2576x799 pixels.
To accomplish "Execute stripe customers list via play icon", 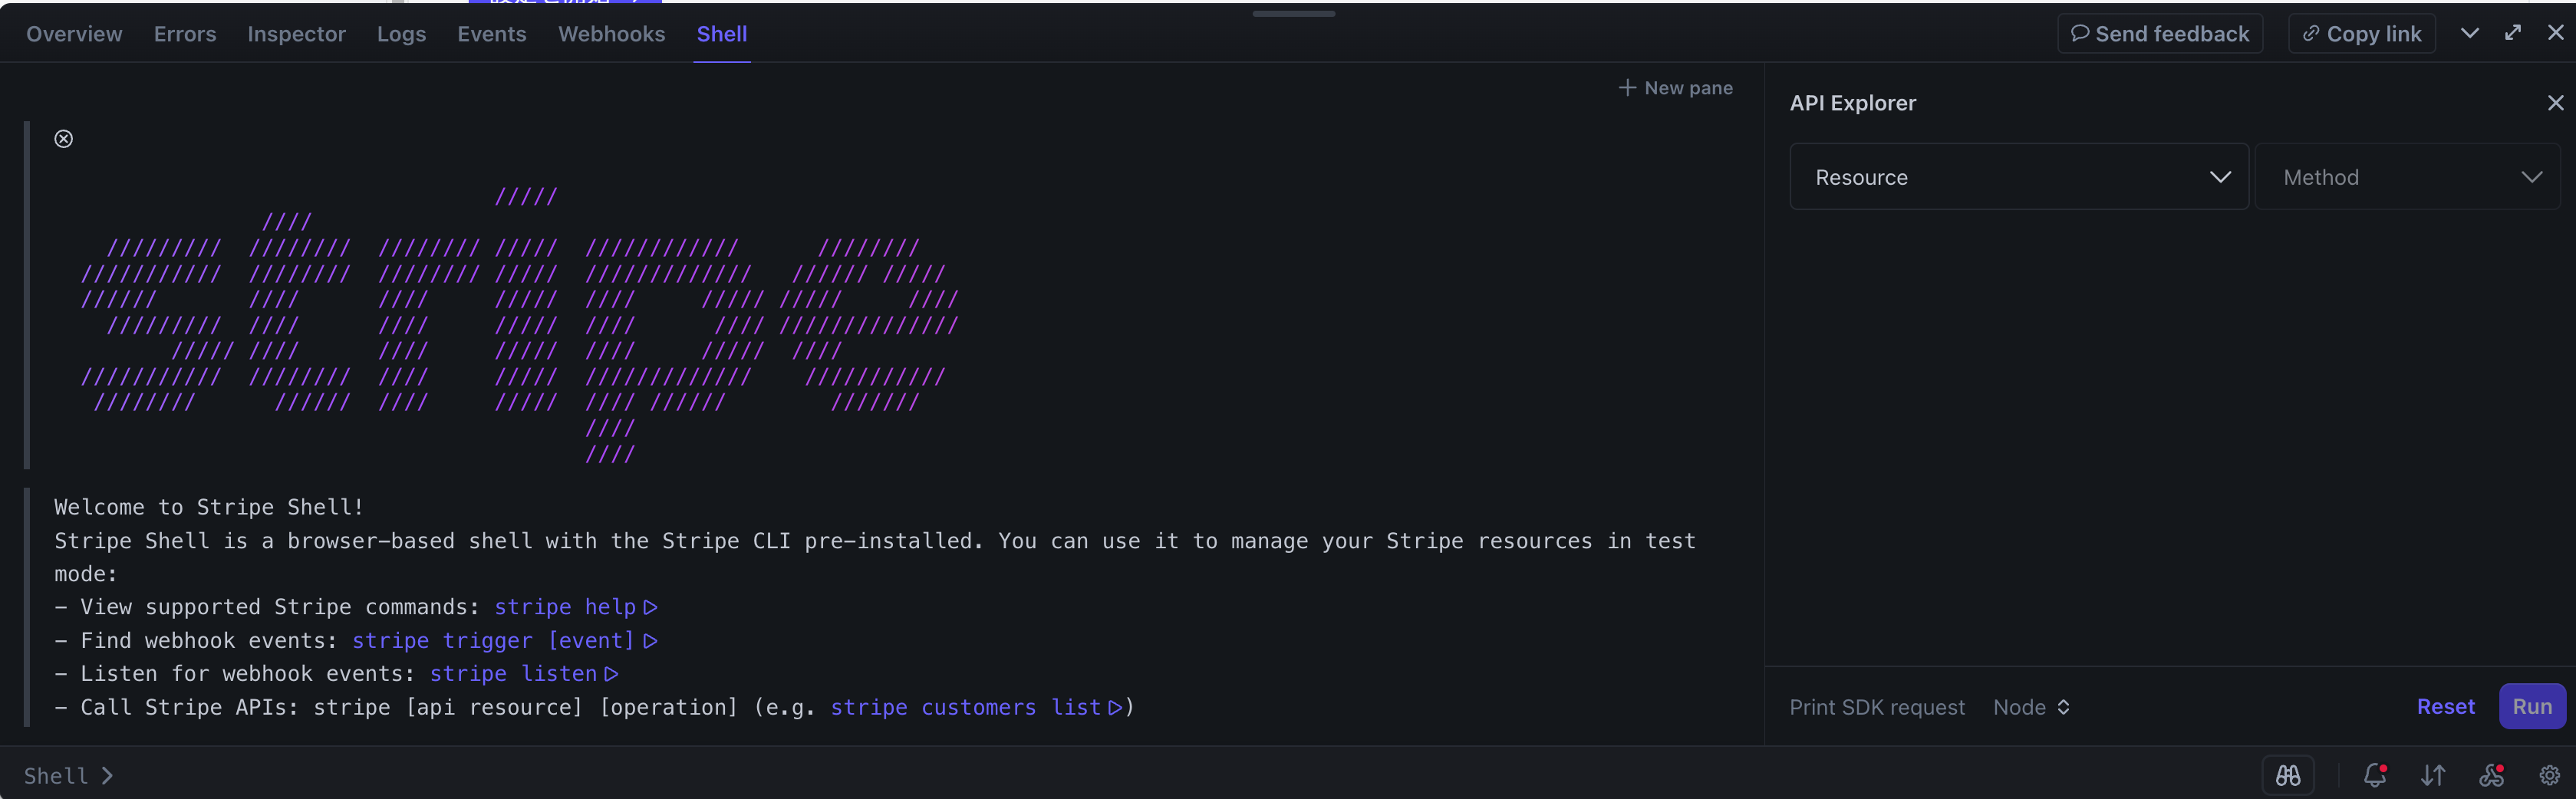I will pyautogui.click(x=1116, y=708).
